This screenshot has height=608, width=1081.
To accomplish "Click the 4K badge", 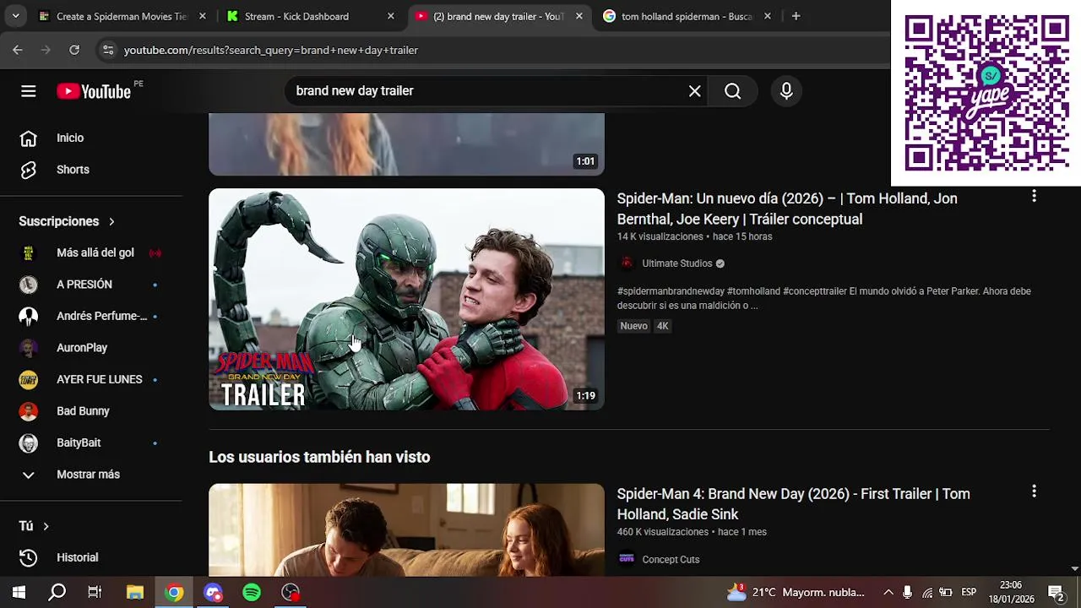I will coord(663,326).
